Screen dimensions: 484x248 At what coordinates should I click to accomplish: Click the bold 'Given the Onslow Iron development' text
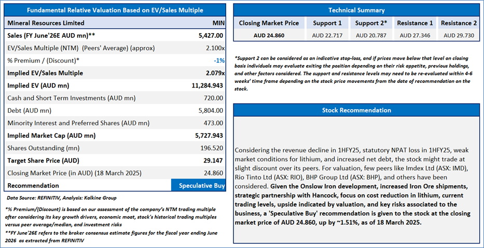353,205
